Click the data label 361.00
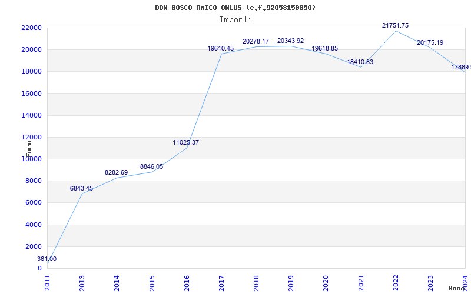This screenshot has width=471, height=294. click(47, 259)
